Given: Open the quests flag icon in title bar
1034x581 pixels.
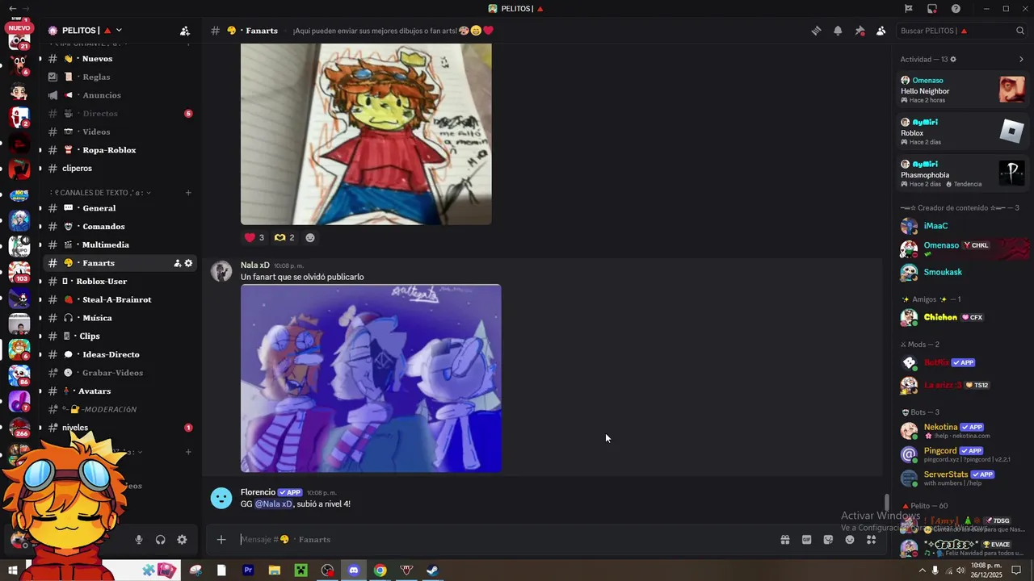Looking at the screenshot, I should [909, 9].
